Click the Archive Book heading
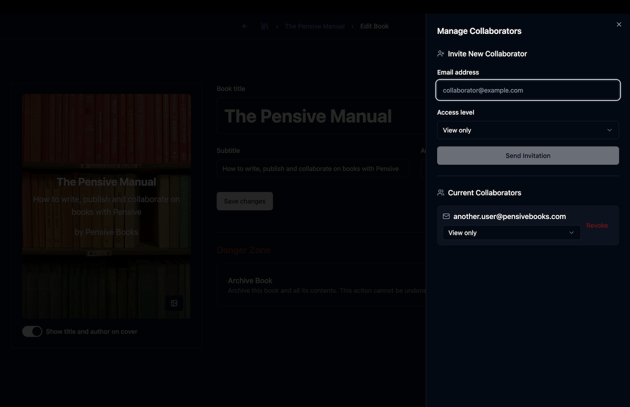Screen dimensions: 630x407 pyautogui.click(x=250, y=281)
